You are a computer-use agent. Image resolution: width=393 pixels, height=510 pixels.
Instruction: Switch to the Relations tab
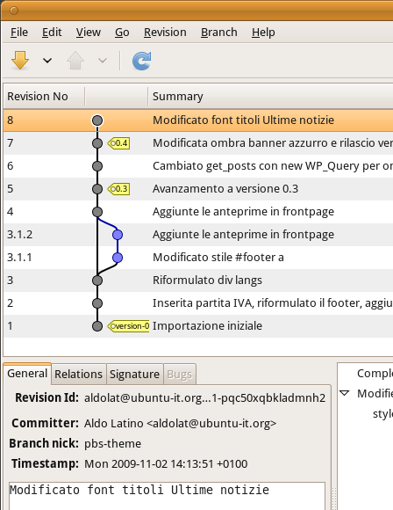tap(79, 374)
